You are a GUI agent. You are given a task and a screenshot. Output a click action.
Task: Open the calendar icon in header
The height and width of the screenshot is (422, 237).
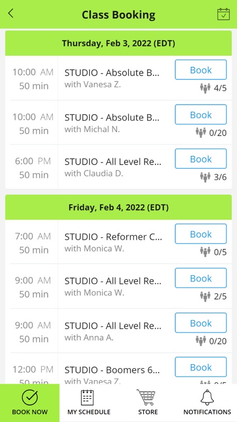pos(224,14)
